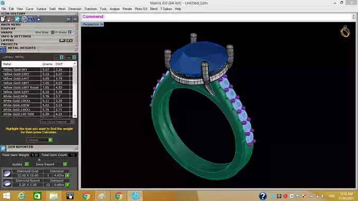Screen dimensions: 358x201
Task: Open the T-Splines menu
Action: point(166,9)
